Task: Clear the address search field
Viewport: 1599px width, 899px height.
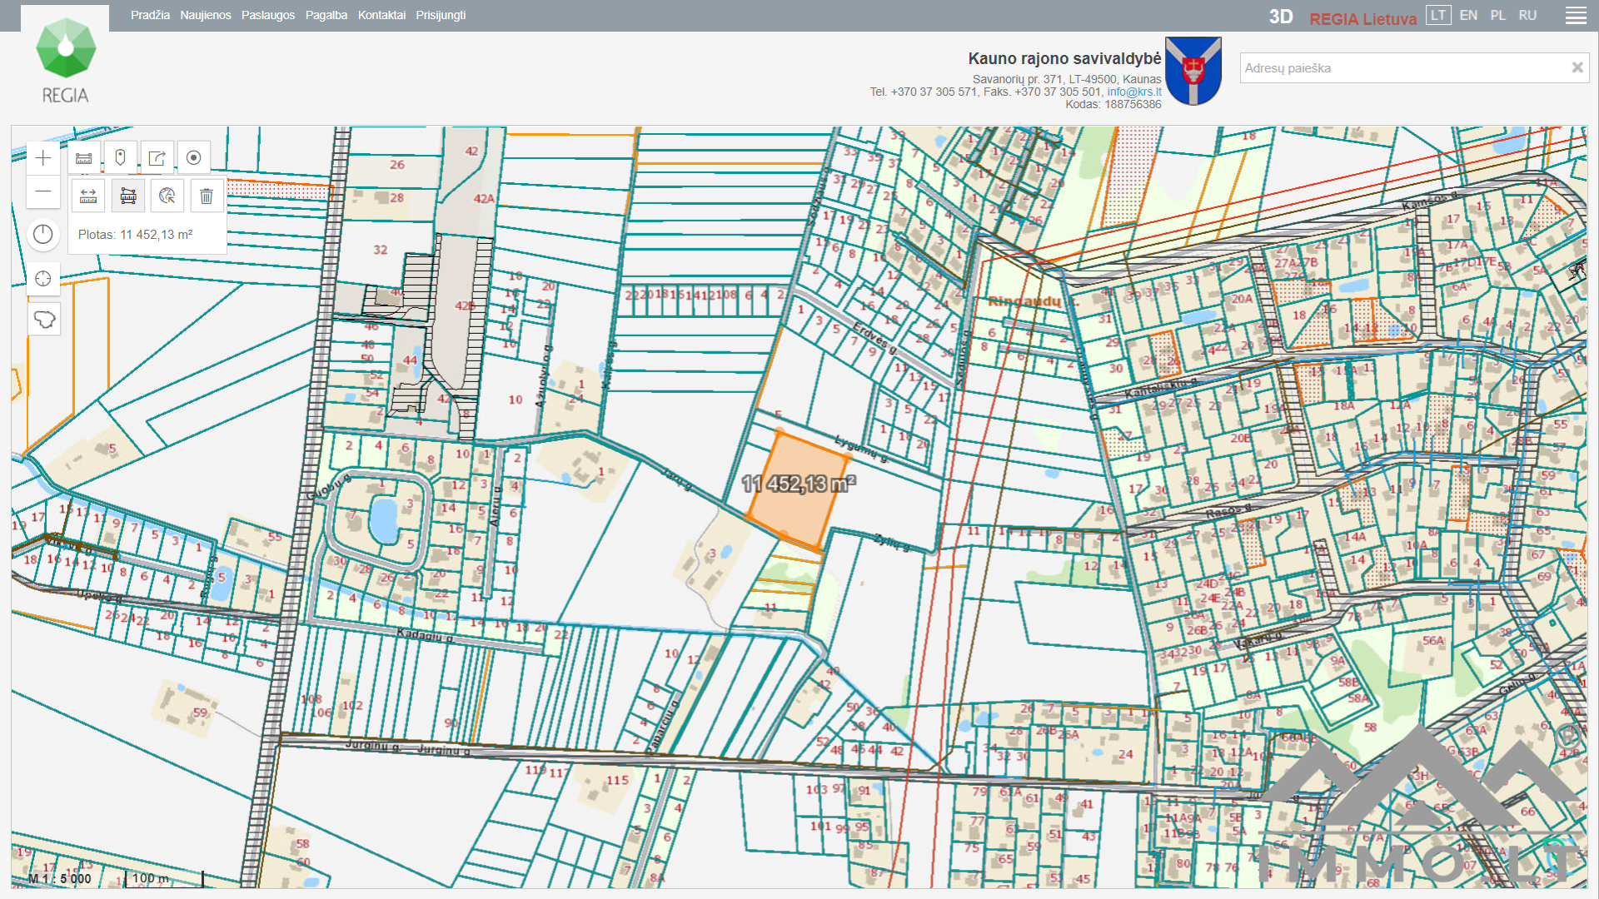Action: coord(1577,68)
